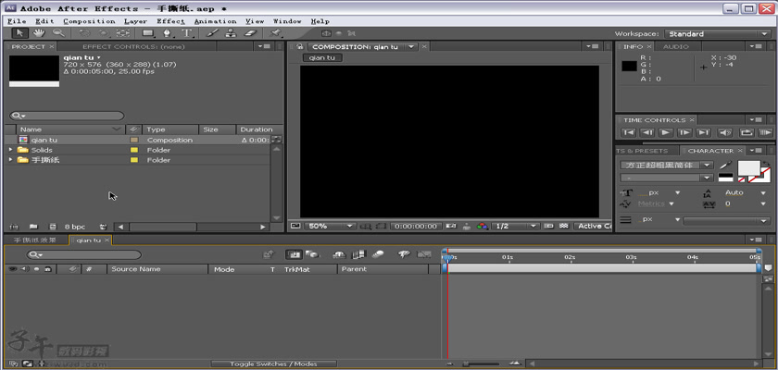The image size is (778, 370).
Task: Select the Hand tool
Action: point(39,33)
